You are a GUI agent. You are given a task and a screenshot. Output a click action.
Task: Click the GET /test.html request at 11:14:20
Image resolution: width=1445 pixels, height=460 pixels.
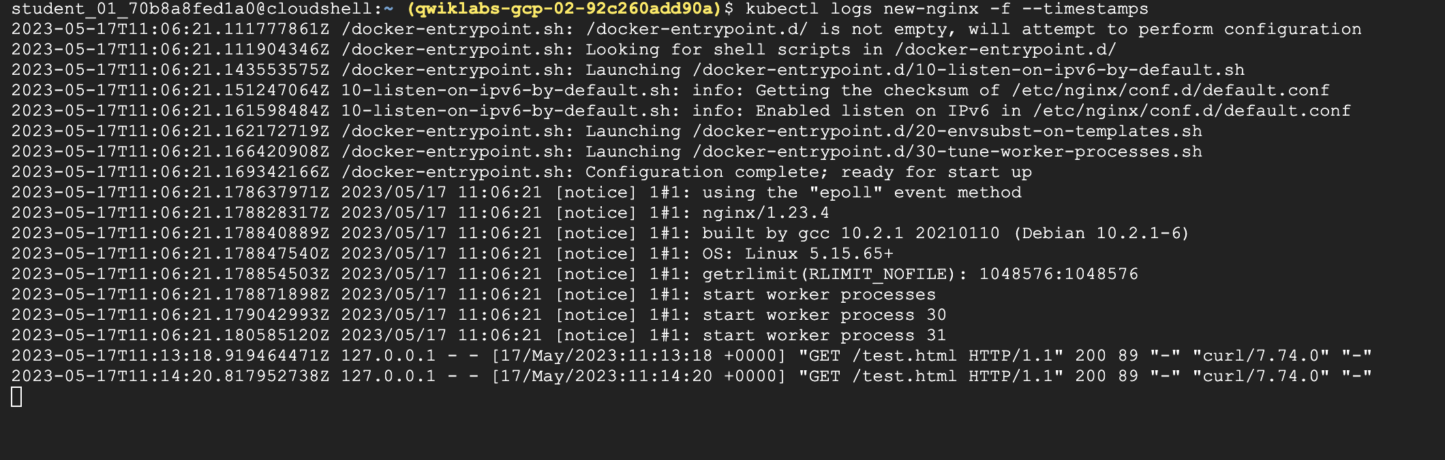930,376
